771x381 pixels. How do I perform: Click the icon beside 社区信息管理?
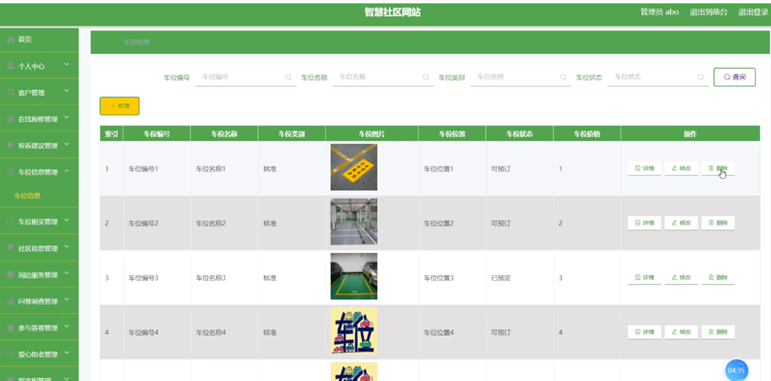tap(10, 248)
